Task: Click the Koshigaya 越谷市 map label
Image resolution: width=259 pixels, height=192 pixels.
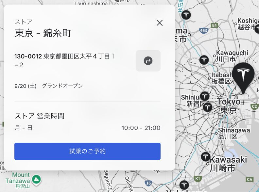Action: coord(248,24)
